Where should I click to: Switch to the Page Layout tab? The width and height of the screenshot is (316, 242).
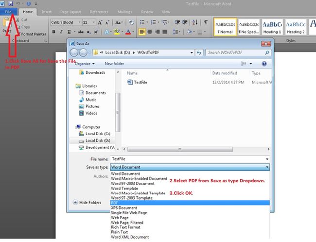[70, 12]
